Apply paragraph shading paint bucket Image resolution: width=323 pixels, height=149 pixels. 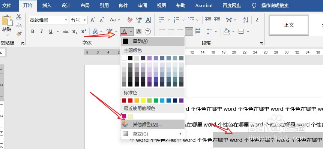pyautogui.click(x=227, y=31)
